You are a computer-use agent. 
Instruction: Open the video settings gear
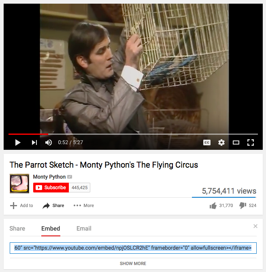pos(221,142)
